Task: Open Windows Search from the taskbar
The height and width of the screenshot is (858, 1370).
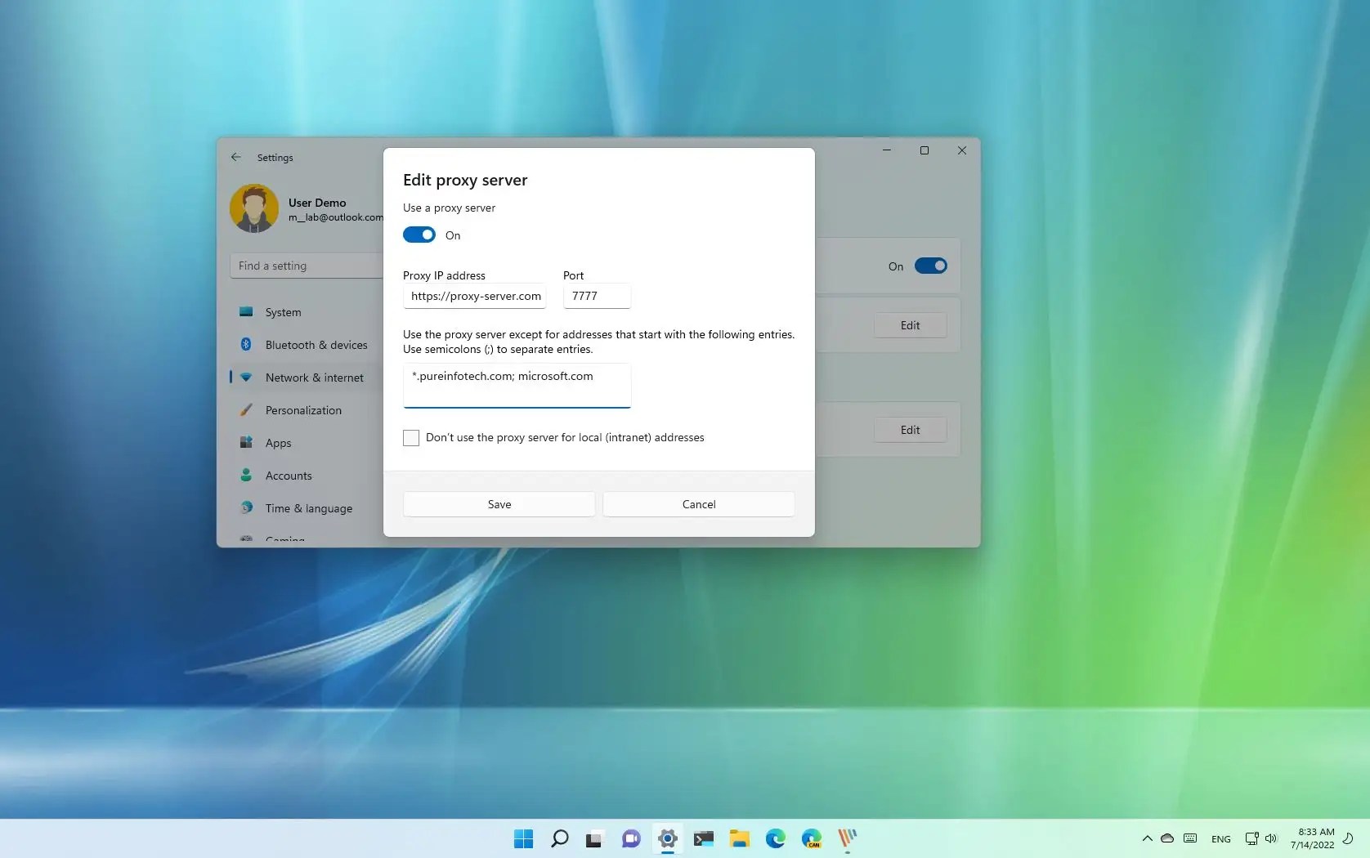Action: tap(559, 838)
